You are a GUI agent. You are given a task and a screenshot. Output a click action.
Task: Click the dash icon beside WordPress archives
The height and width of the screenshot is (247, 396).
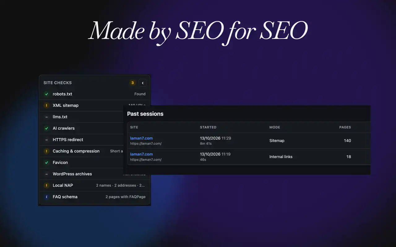47,174
